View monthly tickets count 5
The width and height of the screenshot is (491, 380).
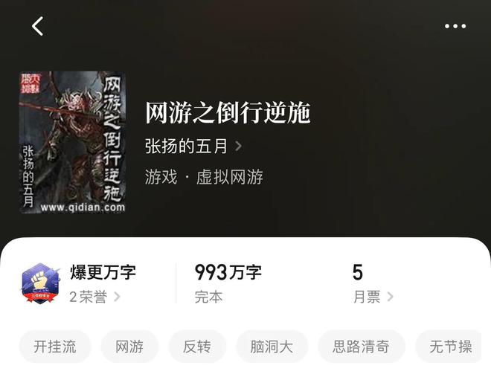pos(358,272)
